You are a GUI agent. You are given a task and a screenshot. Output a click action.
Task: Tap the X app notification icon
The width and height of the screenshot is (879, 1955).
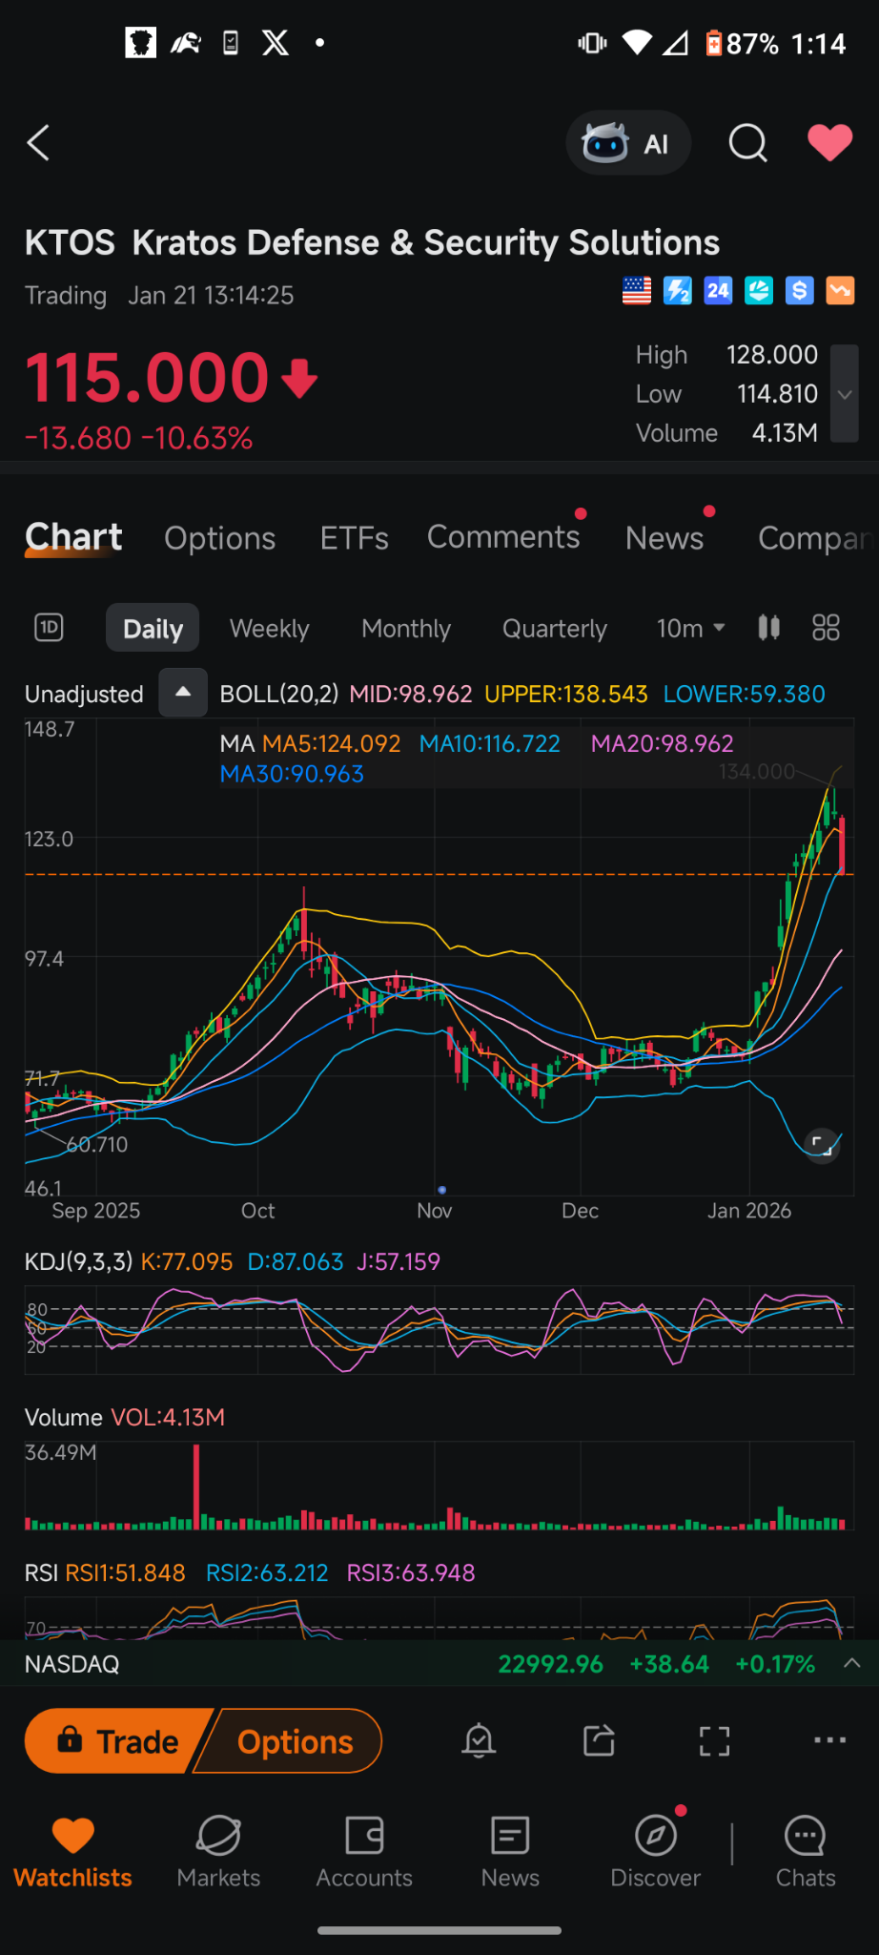pyautogui.click(x=276, y=43)
